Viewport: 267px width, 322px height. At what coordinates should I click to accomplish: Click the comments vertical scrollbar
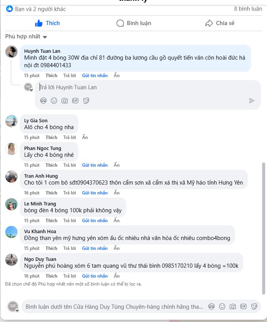pyautogui.click(x=264, y=228)
